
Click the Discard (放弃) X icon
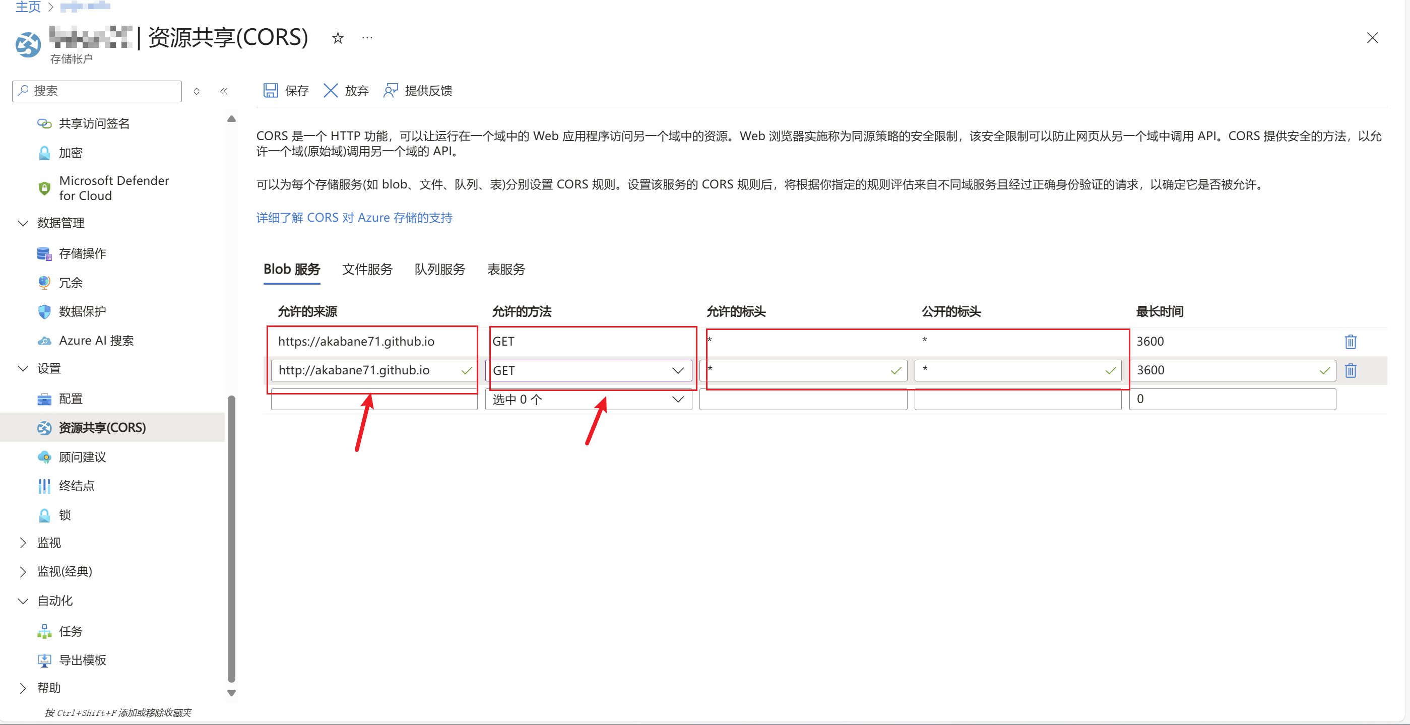[330, 90]
